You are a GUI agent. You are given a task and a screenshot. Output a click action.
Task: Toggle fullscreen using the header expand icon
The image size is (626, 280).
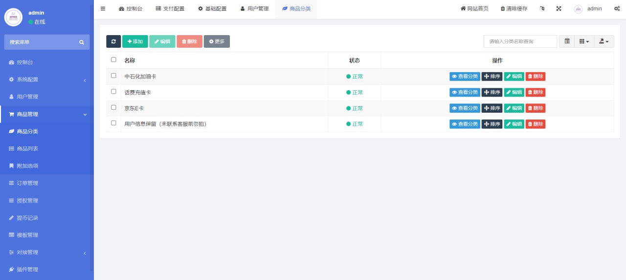click(559, 8)
